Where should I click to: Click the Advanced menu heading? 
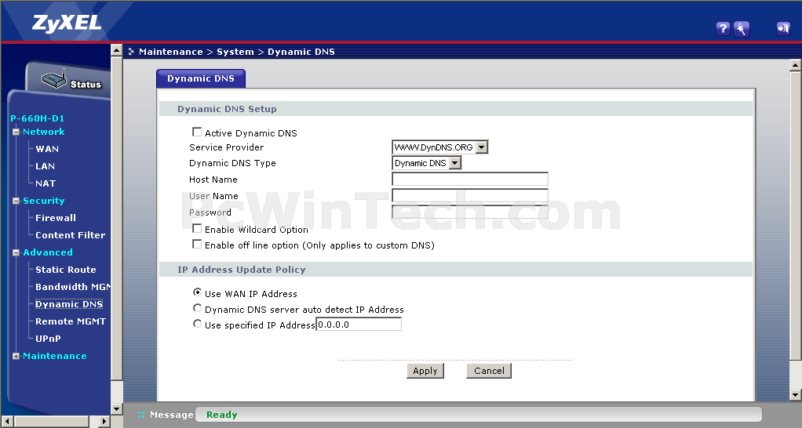pos(48,252)
